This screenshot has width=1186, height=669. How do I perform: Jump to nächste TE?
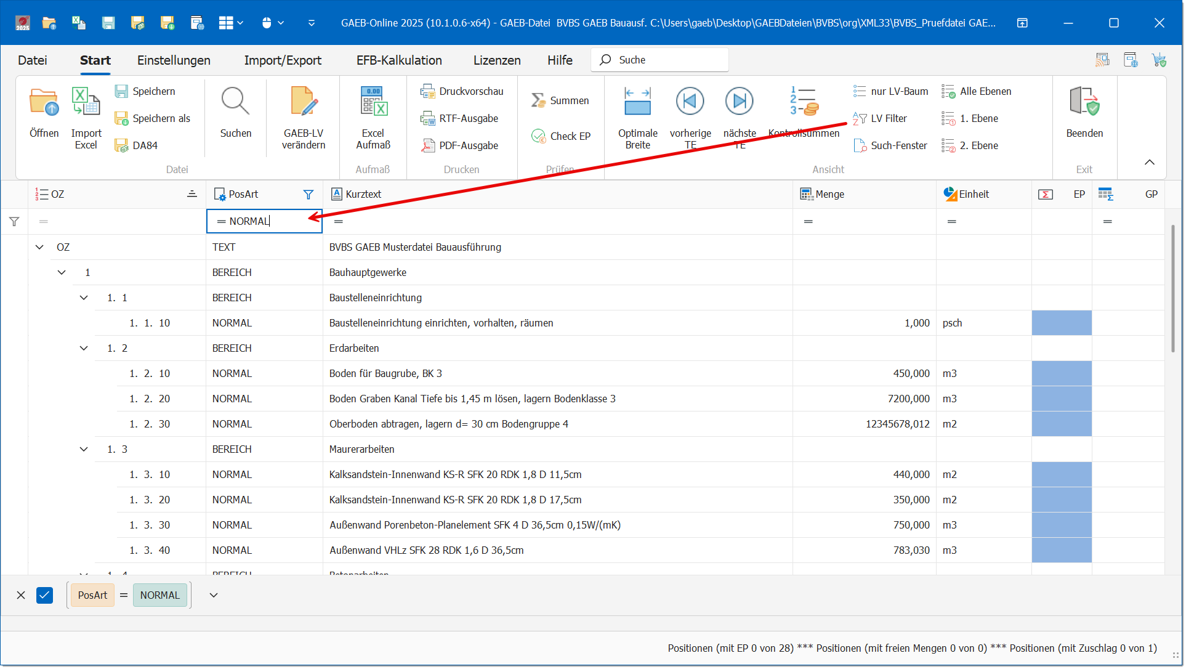click(x=739, y=102)
